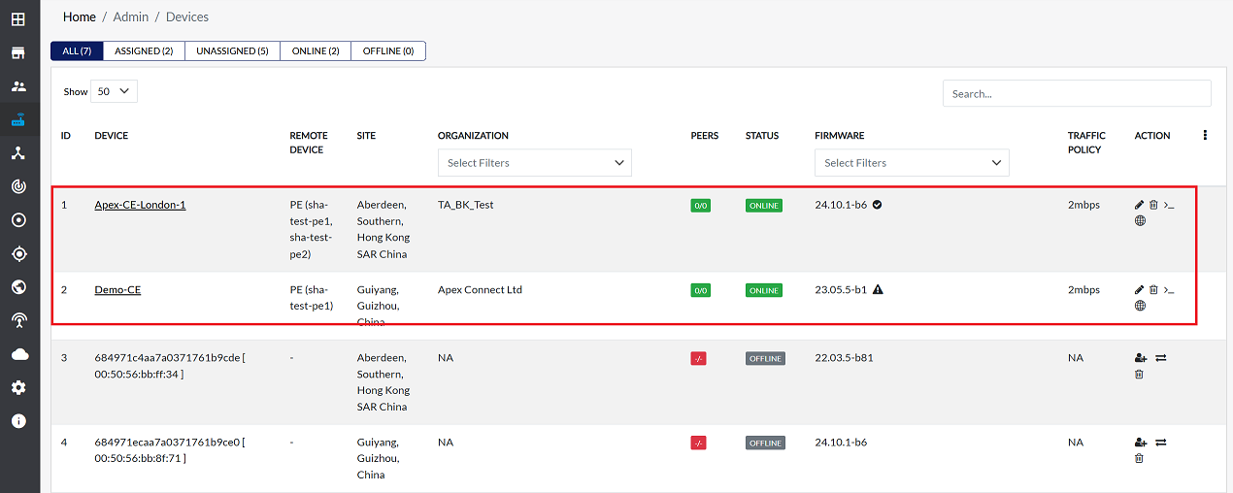Expand the Firmware Select Filters dropdown
Viewport: 1233px width, 493px height.
click(912, 163)
